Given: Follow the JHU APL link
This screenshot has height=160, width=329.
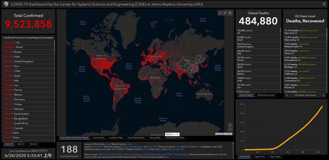Looking at the screenshot, I should (153, 147).
